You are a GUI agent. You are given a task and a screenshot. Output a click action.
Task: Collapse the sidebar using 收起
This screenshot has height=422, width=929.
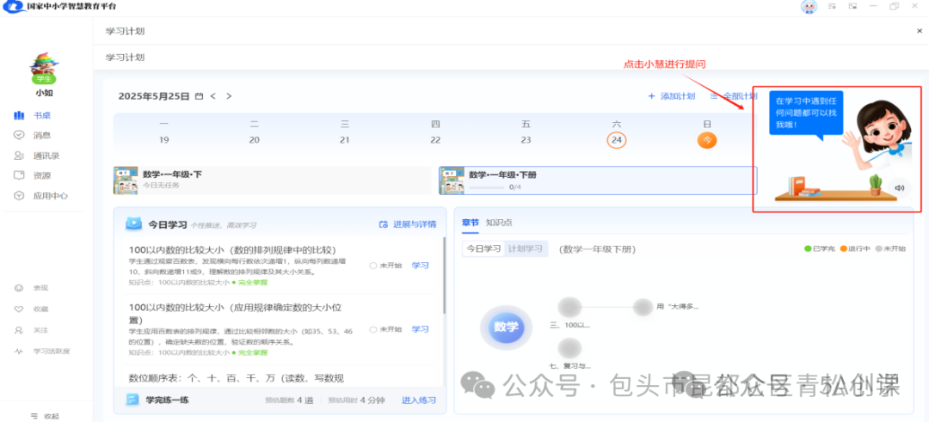tap(45, 416)
